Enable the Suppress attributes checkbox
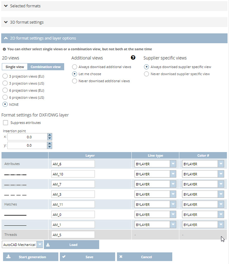Viewport: 229px width, 264px height. (5, 123)
